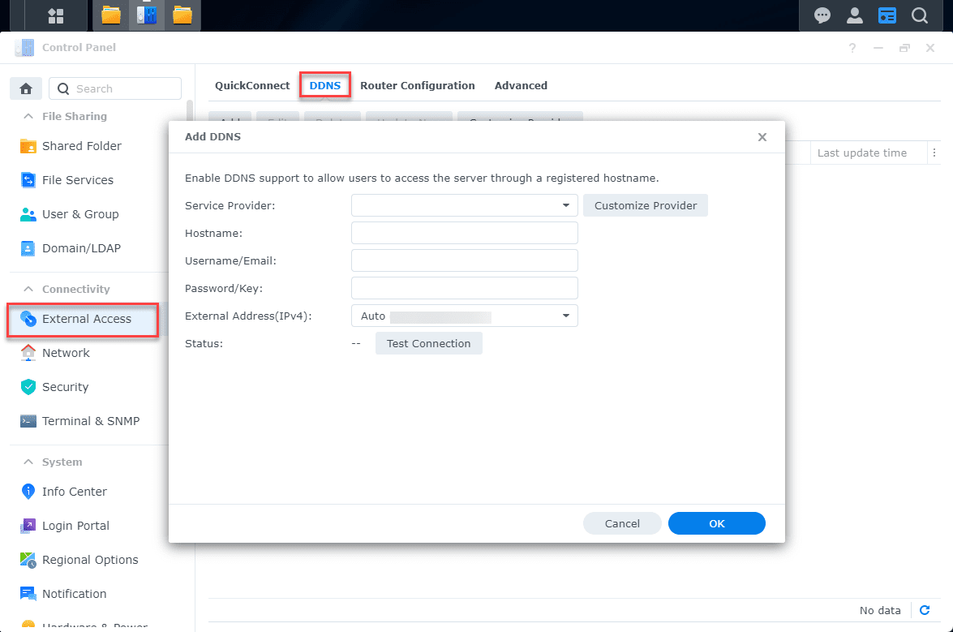This screenshot has height=632, width=953.
Task: Click the refresh icon beside No data
Action: (x=925, y=611)
